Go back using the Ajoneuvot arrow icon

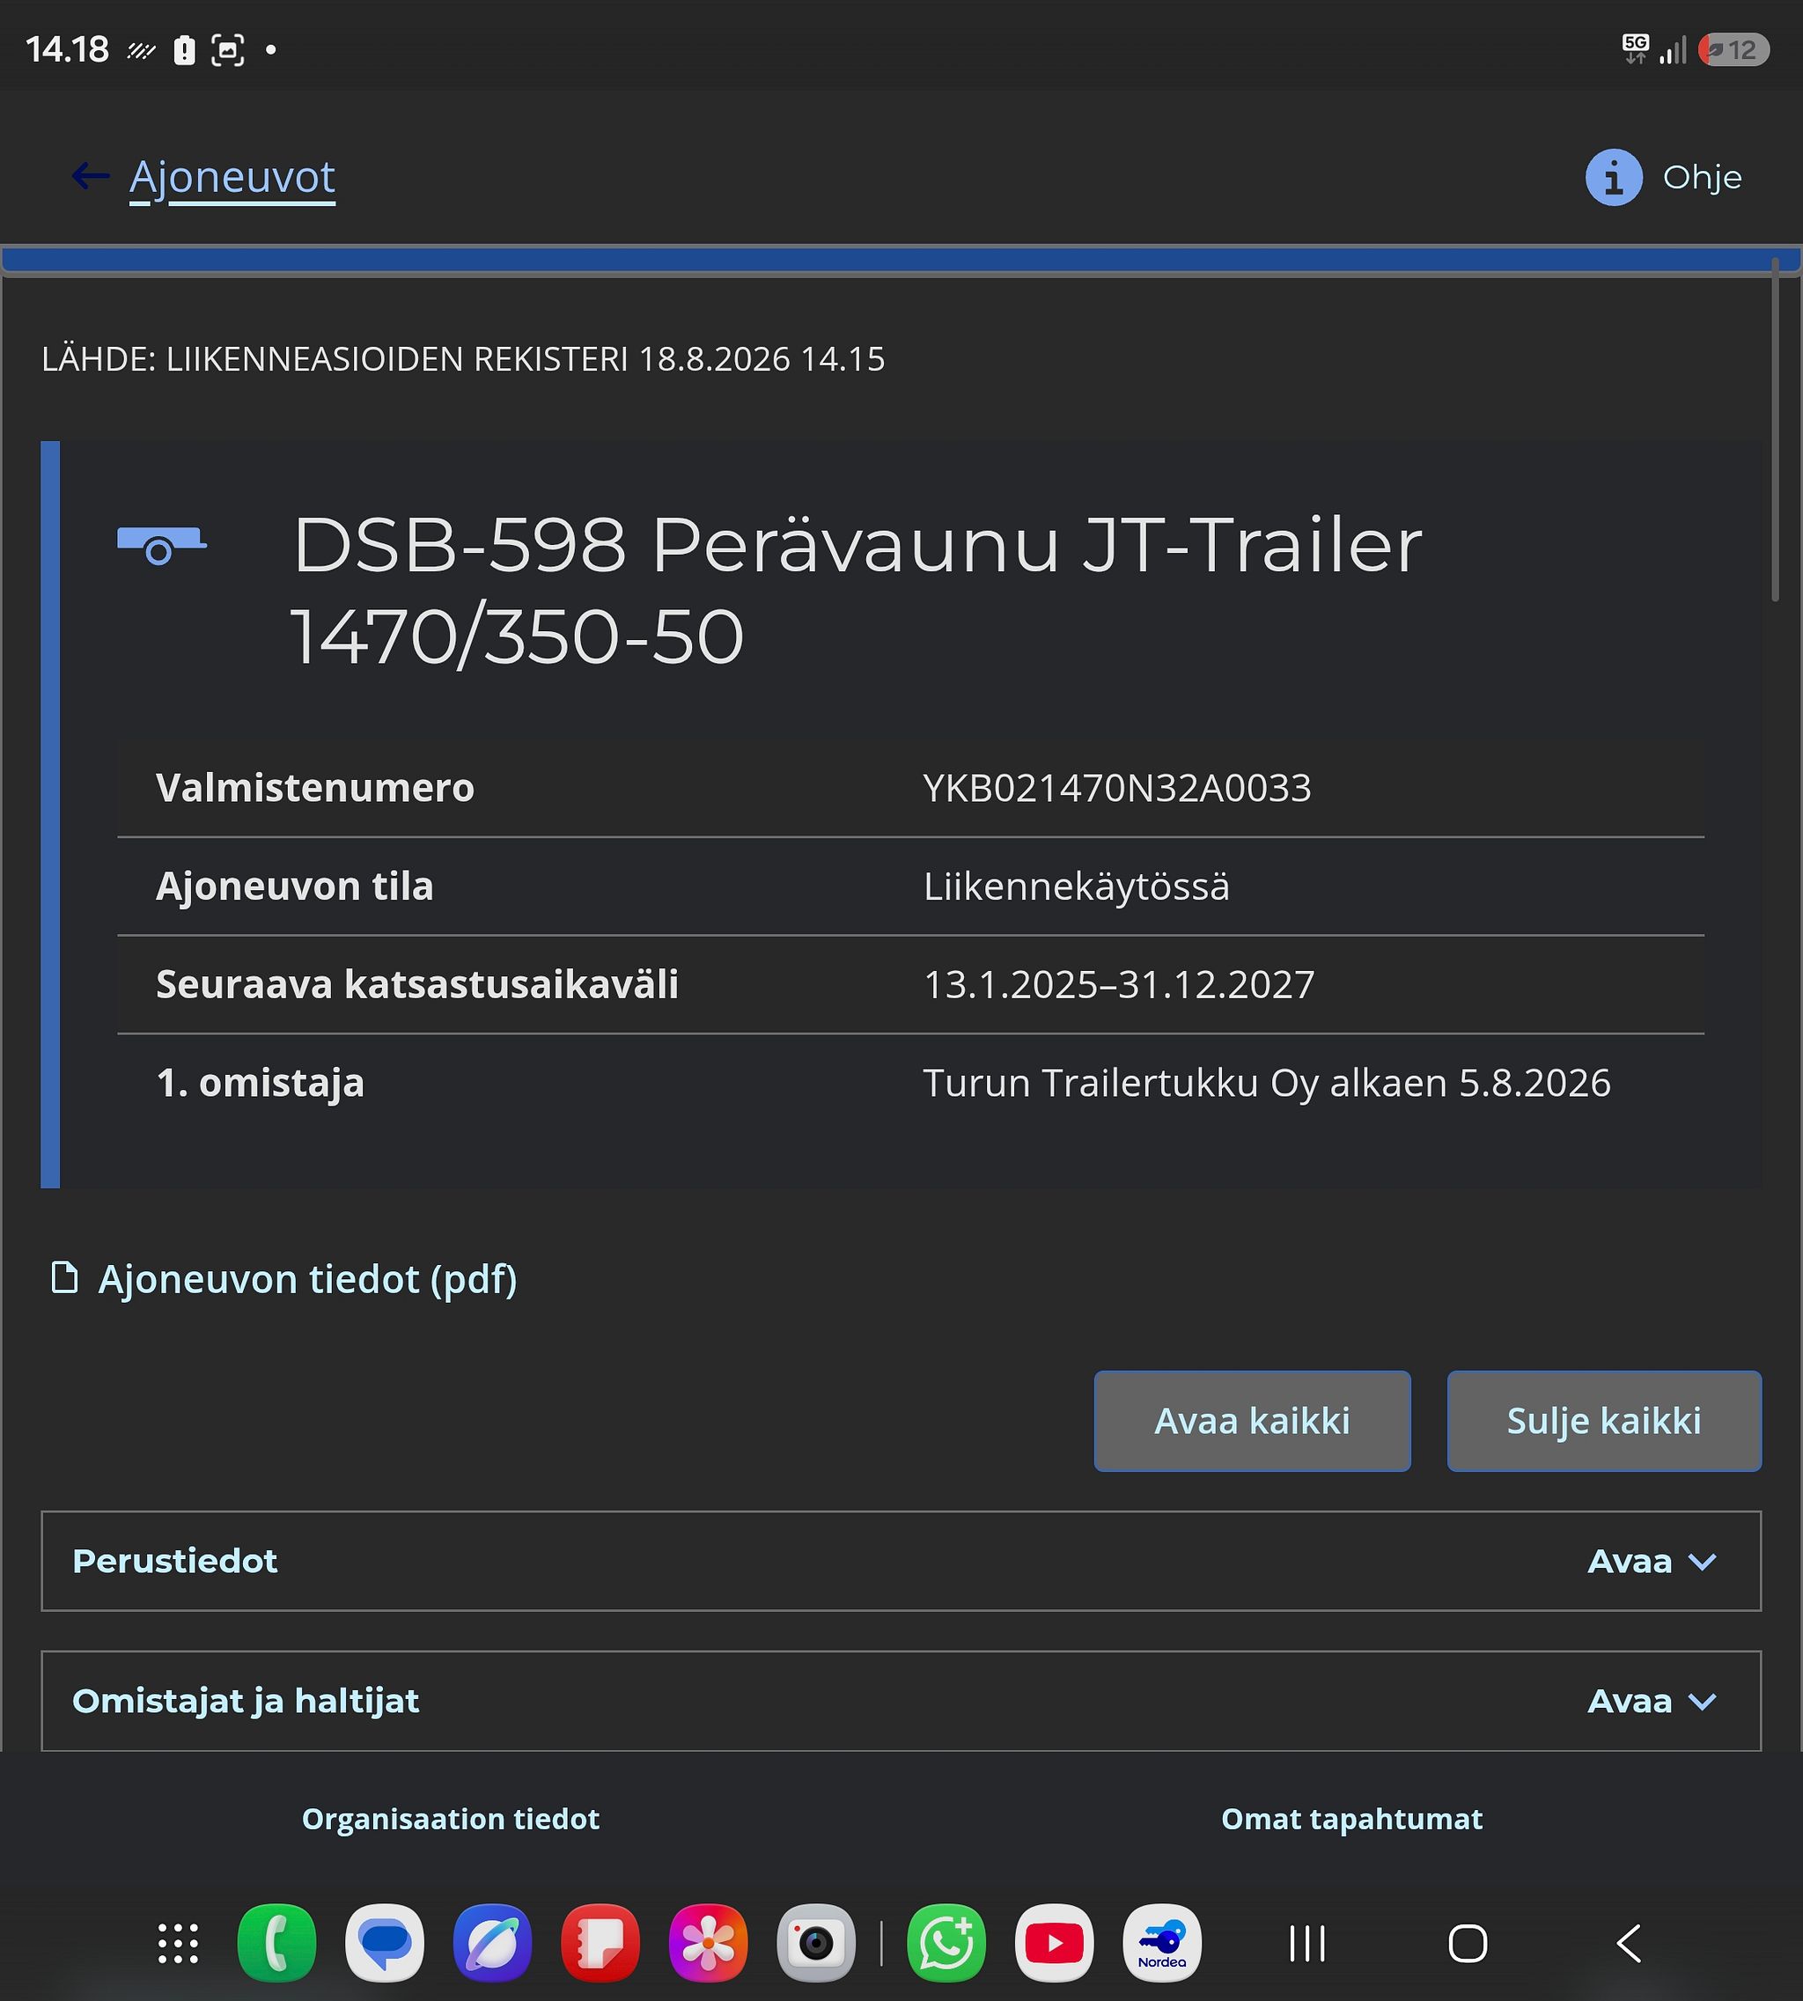90,176
